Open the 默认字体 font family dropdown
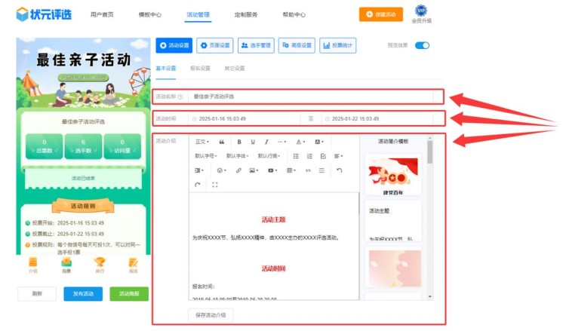 [x=238, y=156]
